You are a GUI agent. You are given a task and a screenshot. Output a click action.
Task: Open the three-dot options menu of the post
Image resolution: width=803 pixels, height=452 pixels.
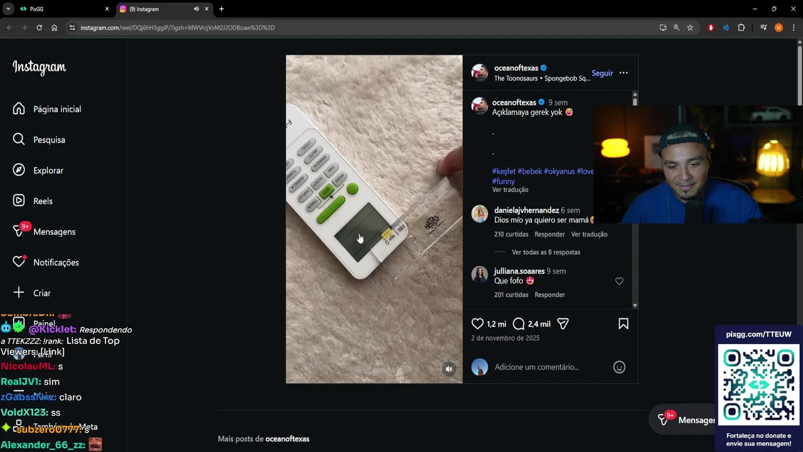623,73
